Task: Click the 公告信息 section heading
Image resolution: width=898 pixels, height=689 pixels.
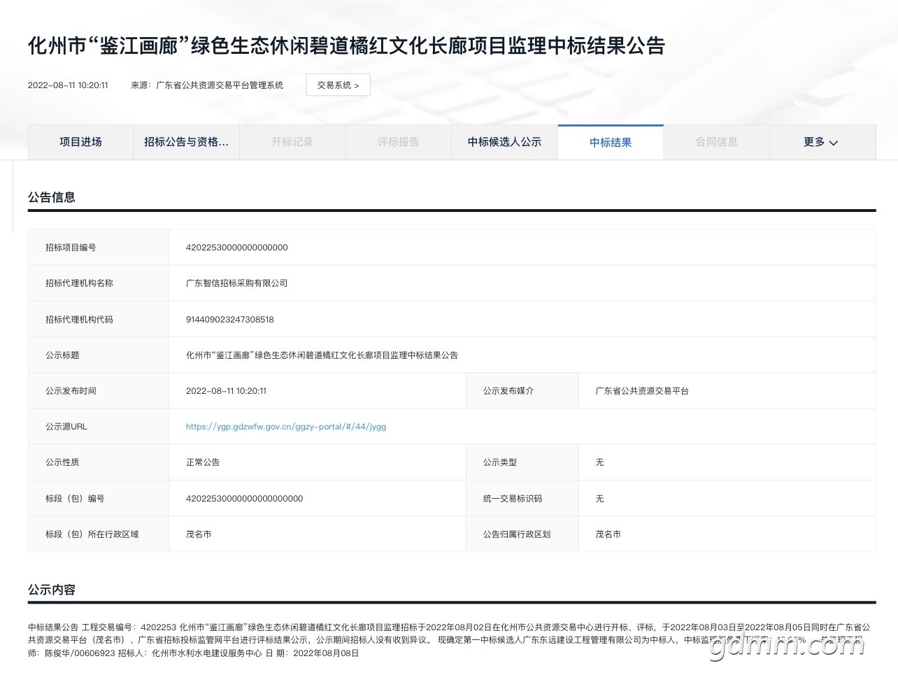Action: click(x=52, y=197)
